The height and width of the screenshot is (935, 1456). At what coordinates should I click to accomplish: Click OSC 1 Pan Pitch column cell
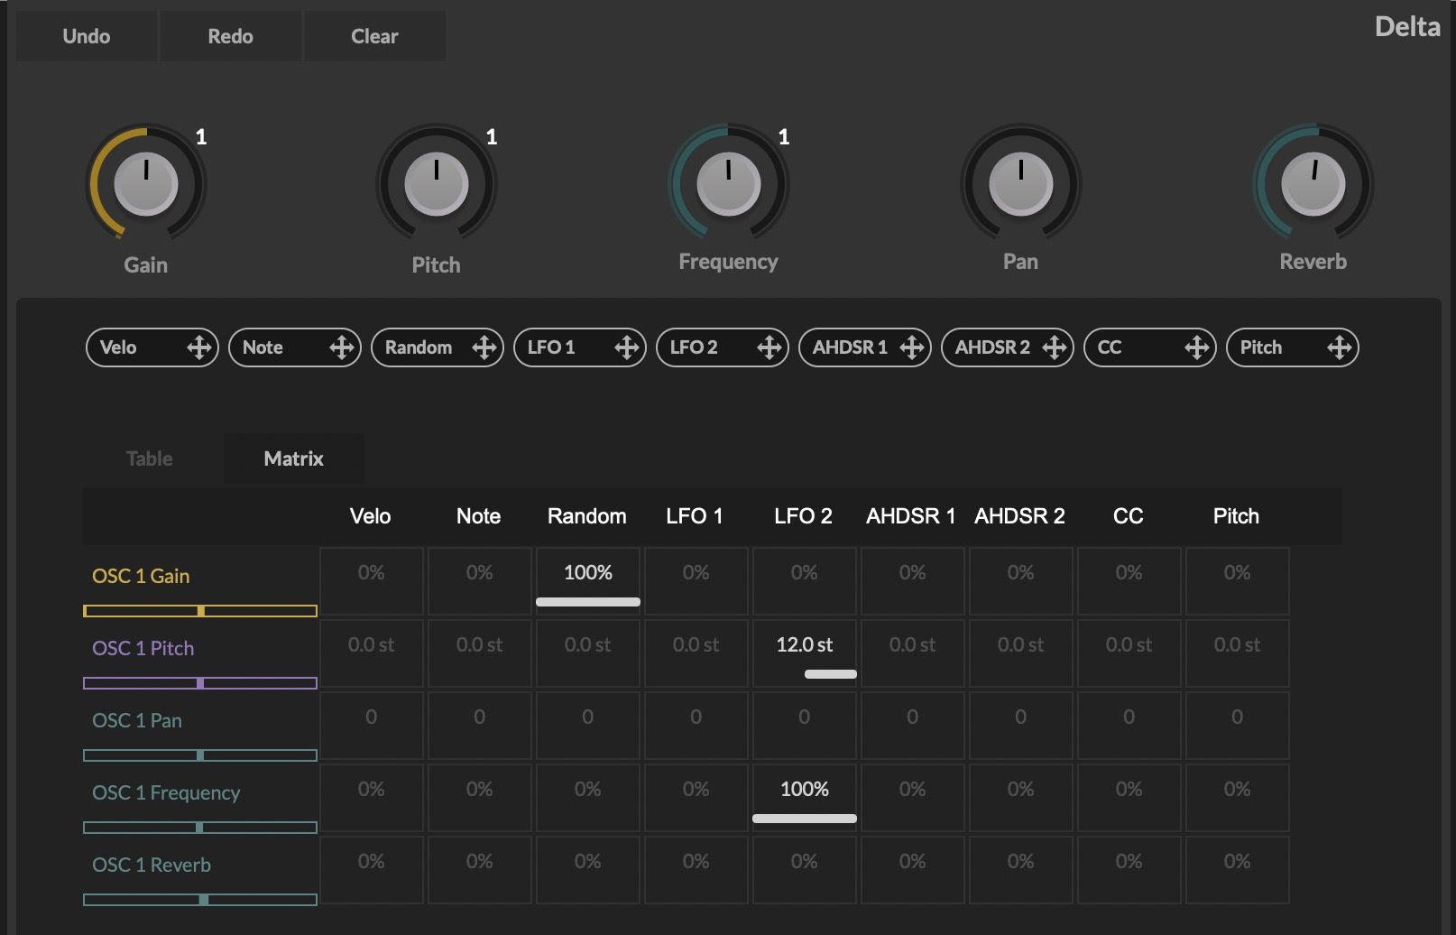coord(1238,726)
